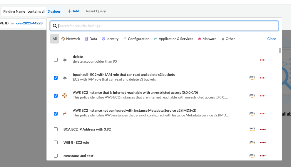Switch to the Network findings tab
This screenshot has height=167, width=291.
pos(71,39)
